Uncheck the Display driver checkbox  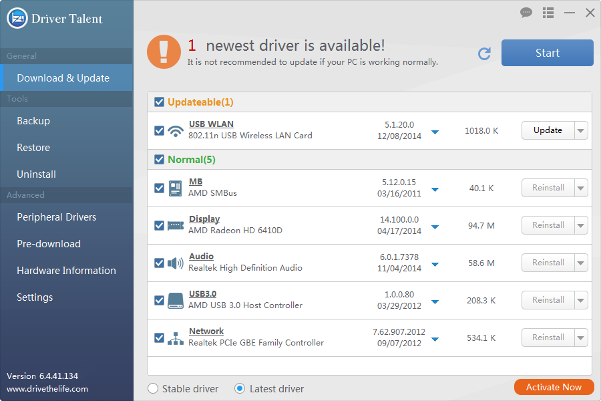point(159,226)
